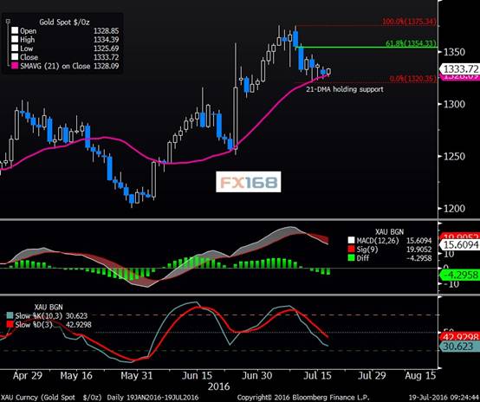Click the 'XAU BGN' label in stochastic panel
The width and height of the screenshot is (480, 402).
click(49, 307)
